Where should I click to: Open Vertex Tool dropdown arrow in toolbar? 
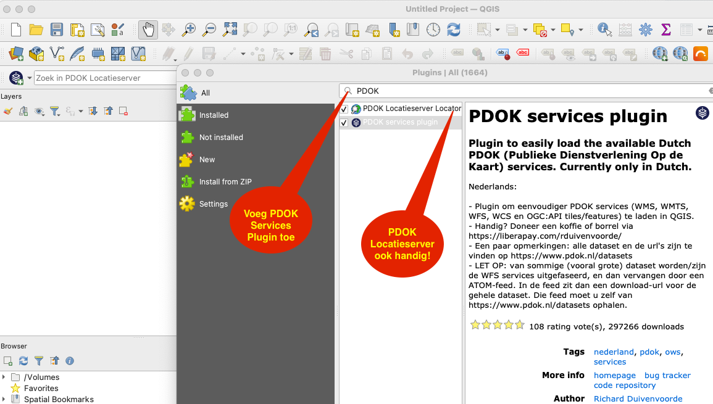291,54
